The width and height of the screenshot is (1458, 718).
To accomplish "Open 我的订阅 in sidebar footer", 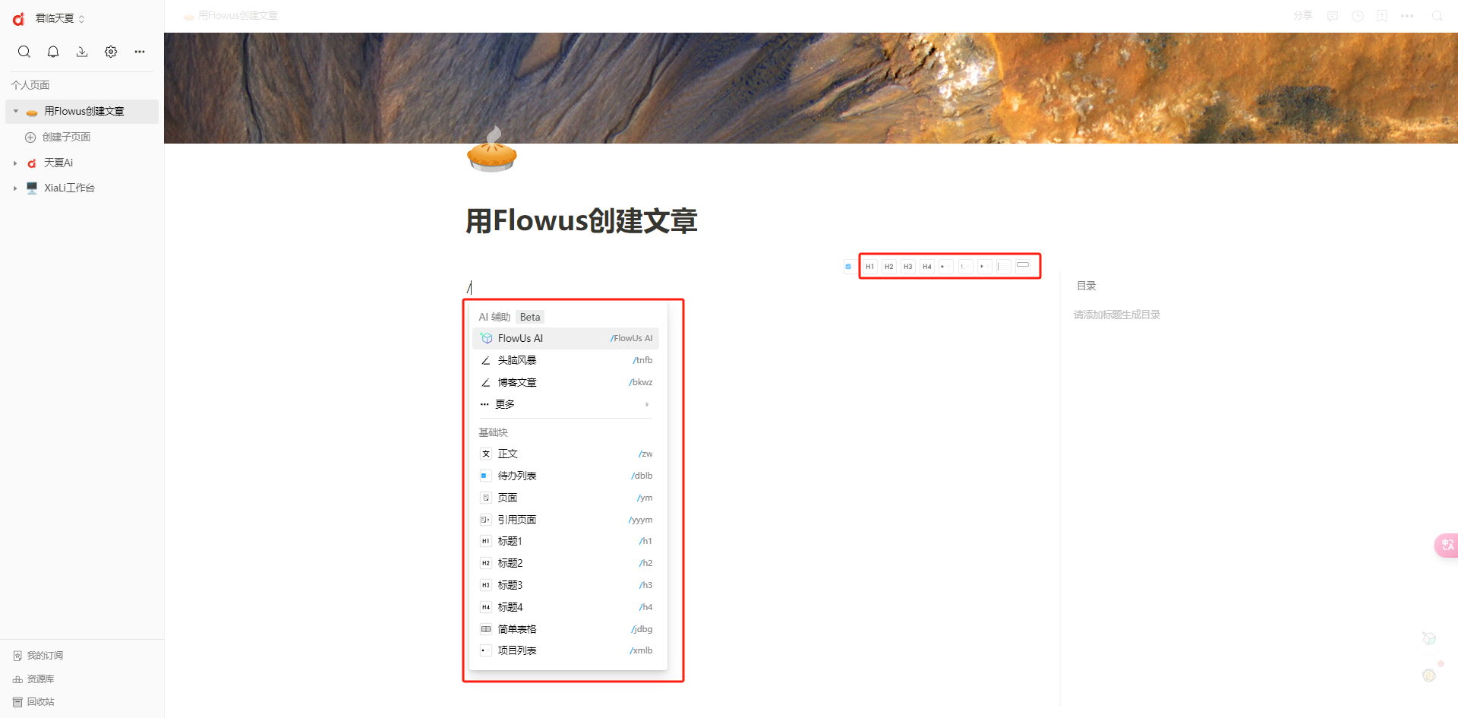I will [38, 656].
